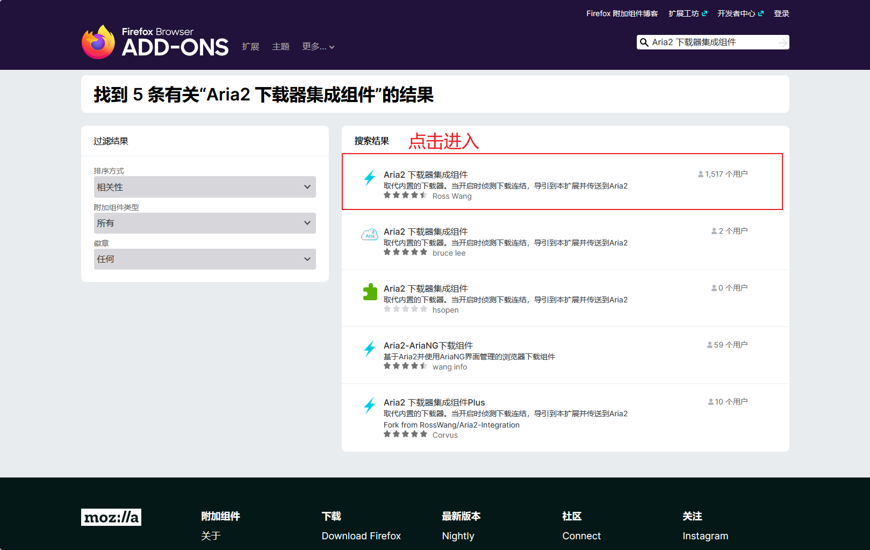Expand the 更多 menu in header
This screenshot has width=870, height=550.
tap(318, 47)
